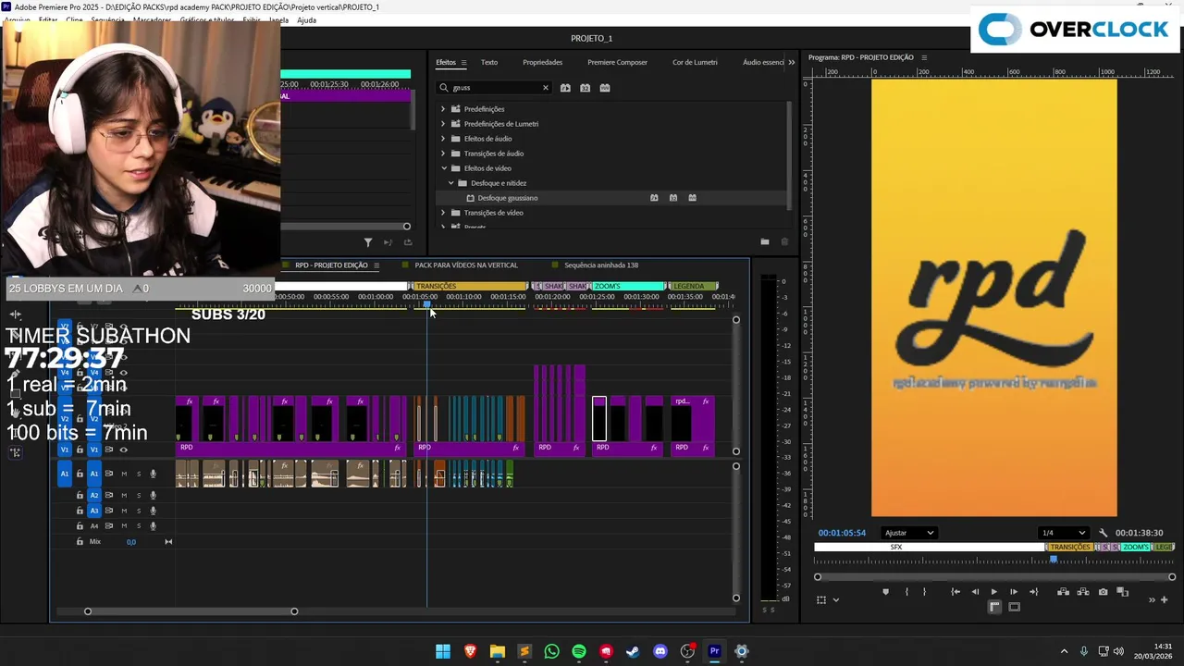Switch to the Texto tab
Viewport: 1184px width, 666px height.
[x=489, y=62]
